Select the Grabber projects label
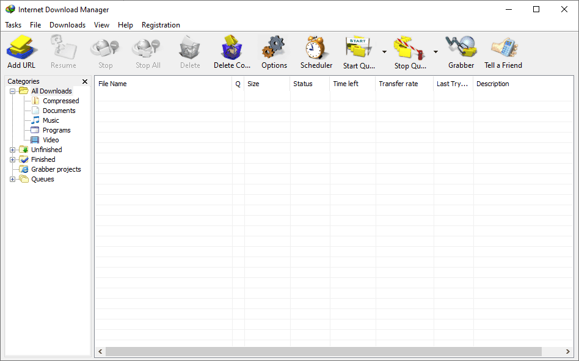The width and height of the screenshot is (579, 361). click(56, 169)
